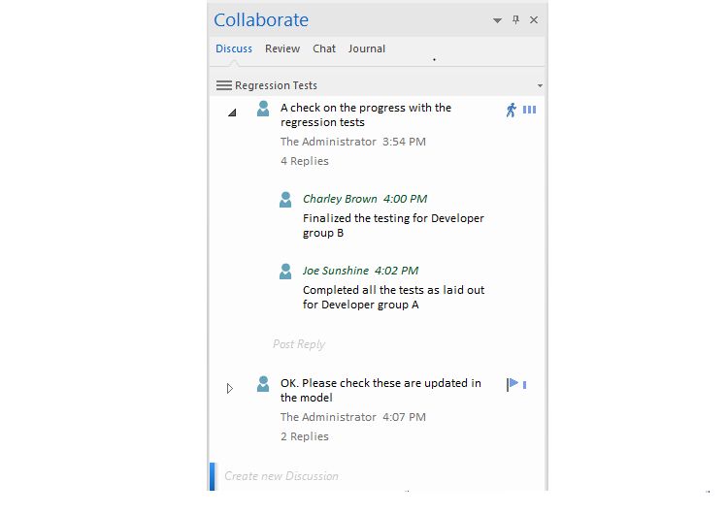Expand the 'OK. Please check' discussion thread
Image resolution: width=728 pixels, height=514 pixels.
(230, 388)
